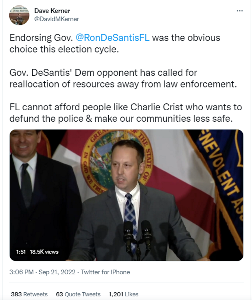
Task: Click the 1:51 video duration badge
Action: coord(21,252)
